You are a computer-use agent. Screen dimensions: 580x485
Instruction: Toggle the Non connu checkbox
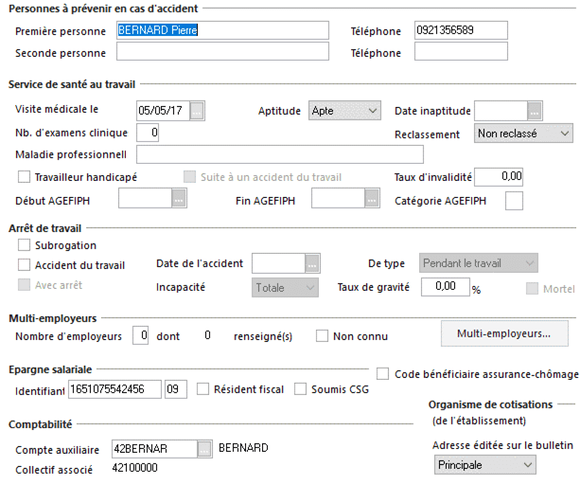click(x=322, y=336)
